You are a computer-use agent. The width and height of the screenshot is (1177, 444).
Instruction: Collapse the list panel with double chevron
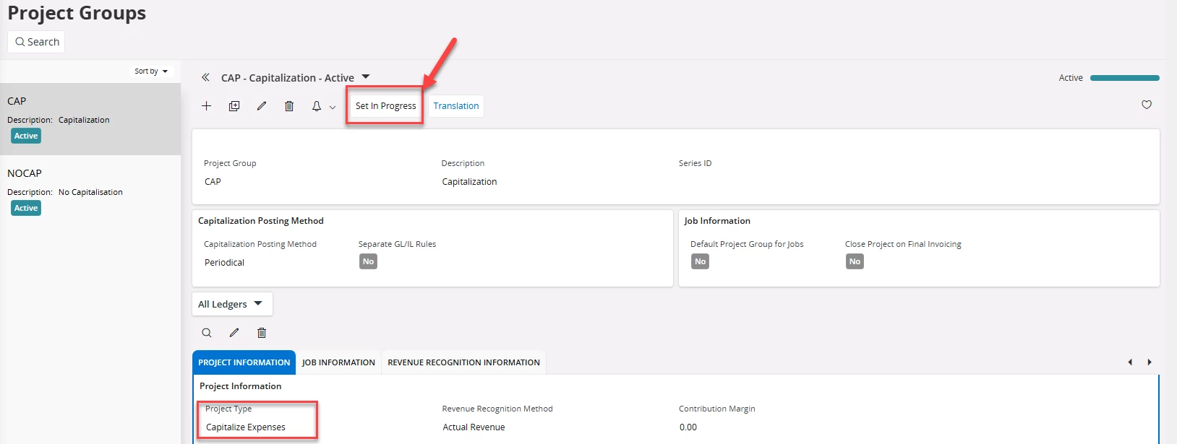(x=205, y=77)
